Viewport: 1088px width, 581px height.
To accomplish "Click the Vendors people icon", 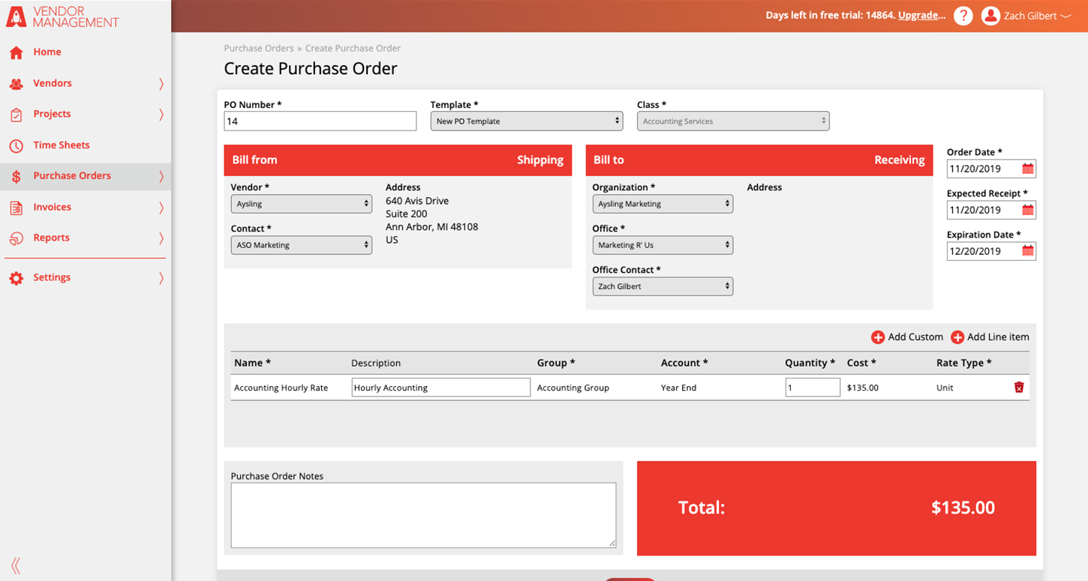I will [16, 84].
